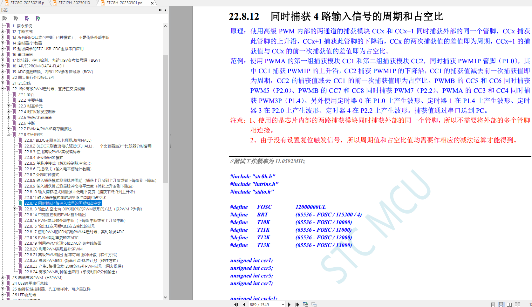The height and width of the screenshot is (307, 532).
Task: Open 22.8.24 高级PWM时钟输出应用
Action: [x=71, y=272]
